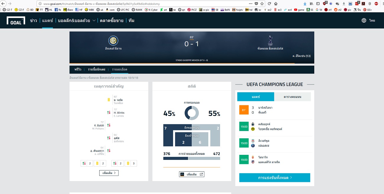Switch to the รายชื่อนักเตะ tab

97,69
